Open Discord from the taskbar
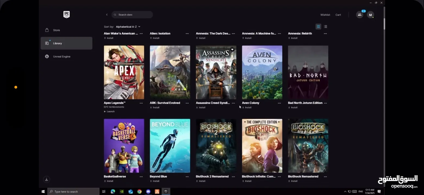Viewport: 424px width, 195px height. click(x=148, y=191)
